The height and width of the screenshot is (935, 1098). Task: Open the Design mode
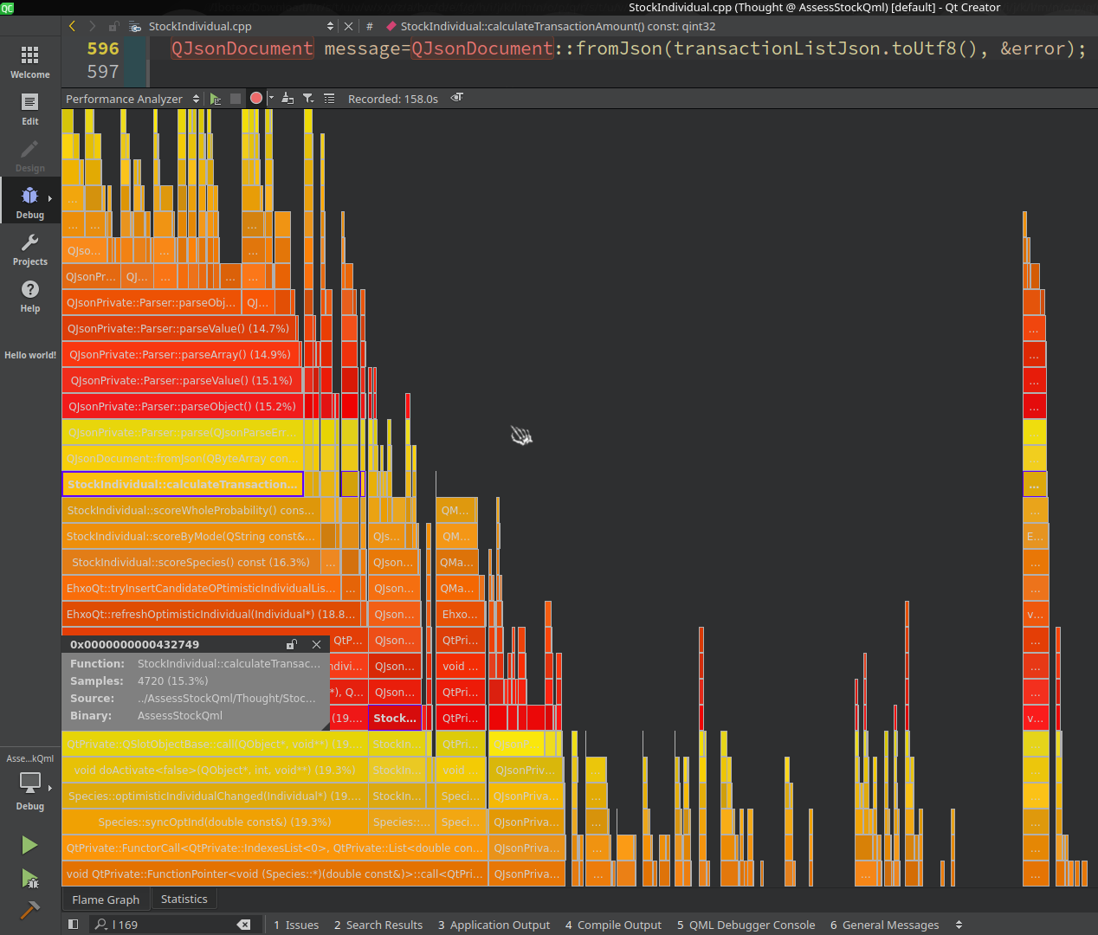[29, 156]
